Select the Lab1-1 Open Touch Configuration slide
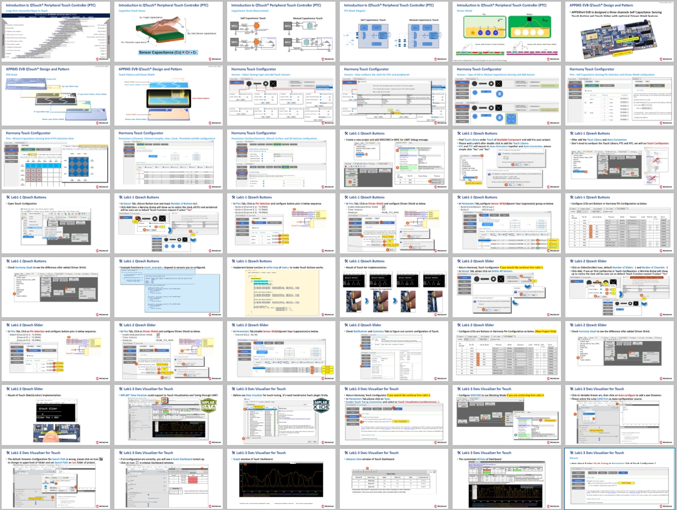This screenshot has height=510, width=677. click(x=56, y=224)
